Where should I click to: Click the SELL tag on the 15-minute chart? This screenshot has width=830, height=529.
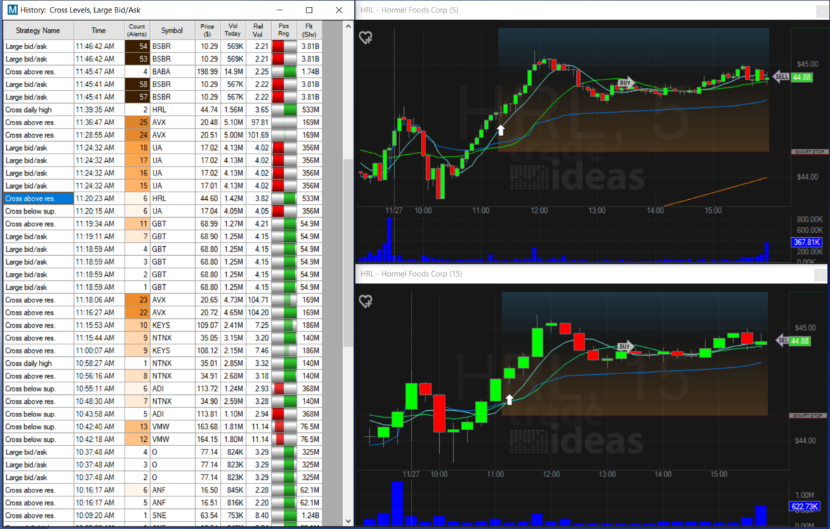783,340
